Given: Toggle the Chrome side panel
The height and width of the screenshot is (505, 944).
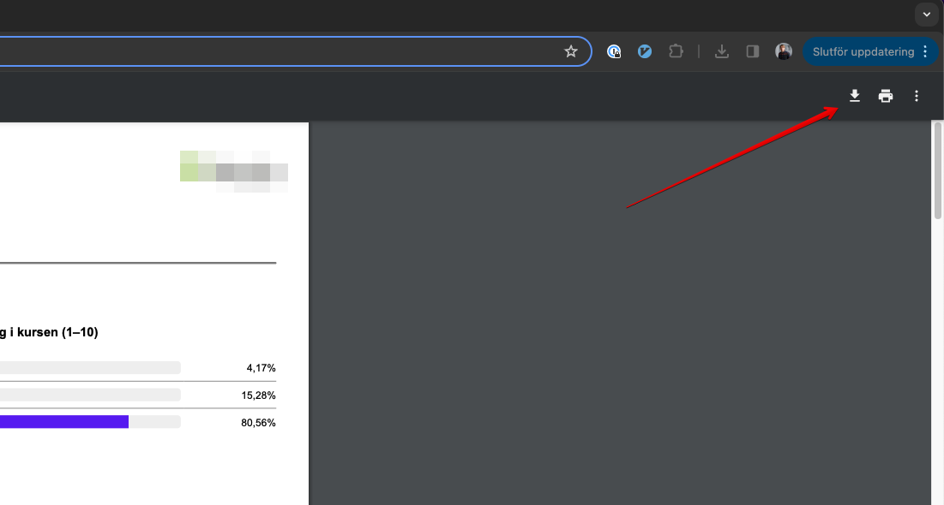Looking at the screenshot, I should point(753,51).
